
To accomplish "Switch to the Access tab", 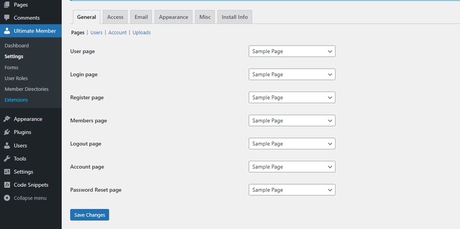I will [115, 17].
